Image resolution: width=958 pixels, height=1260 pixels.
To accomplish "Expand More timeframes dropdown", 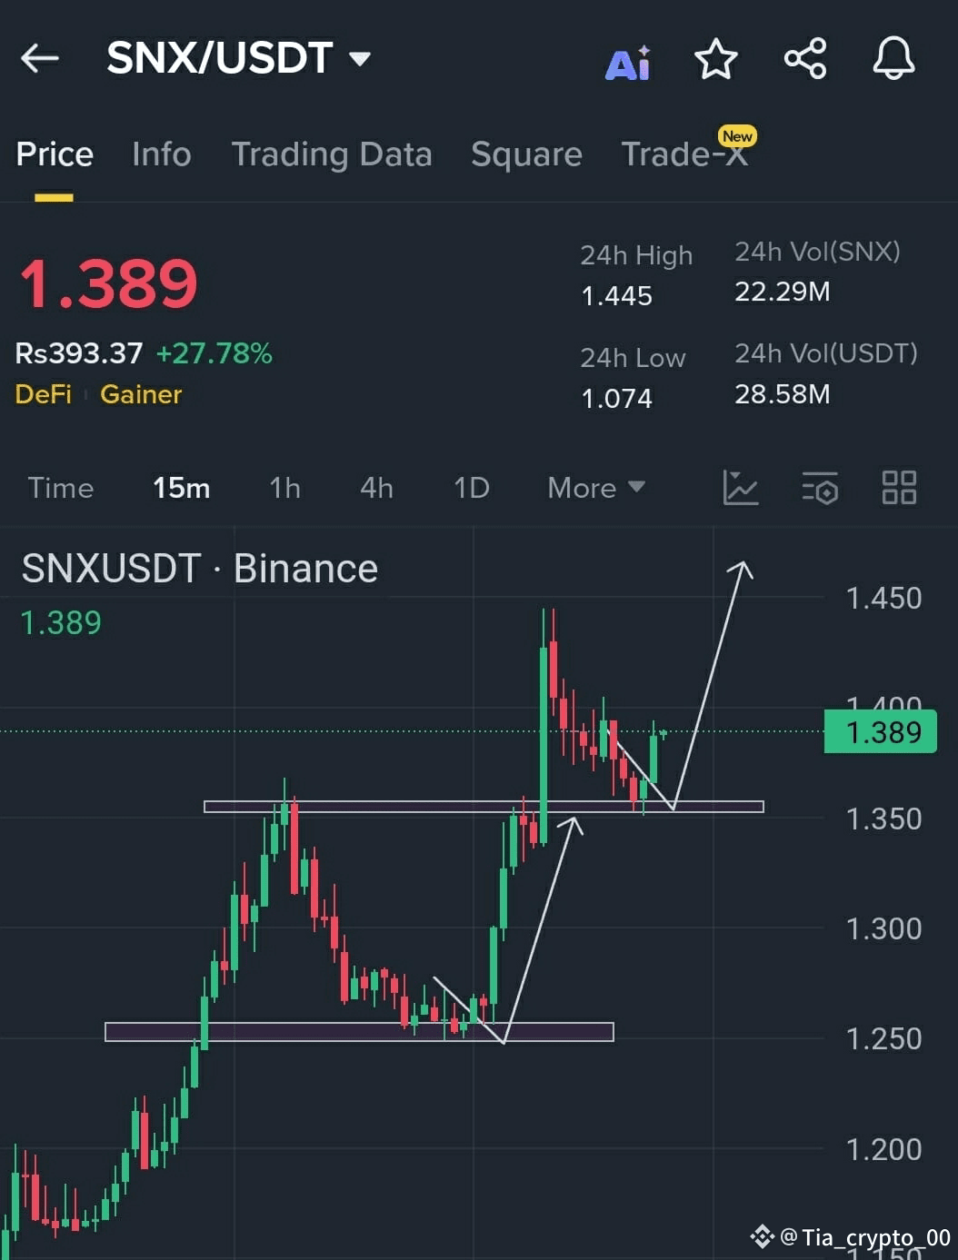I will (596, 488).
